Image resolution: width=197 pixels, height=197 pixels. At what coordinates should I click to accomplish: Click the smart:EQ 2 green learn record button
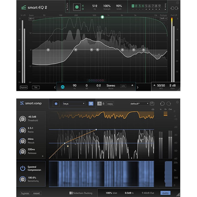pos(77,7)
